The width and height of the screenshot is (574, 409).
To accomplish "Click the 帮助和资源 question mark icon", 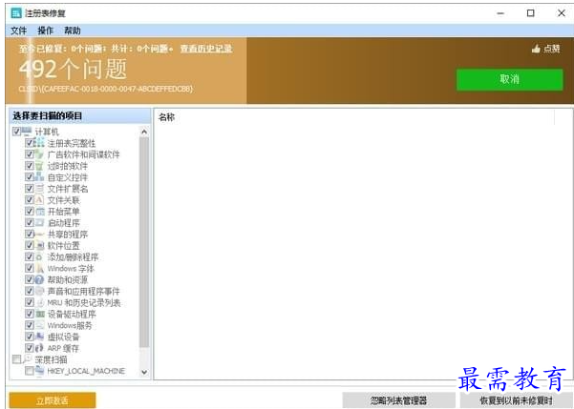I will point(39,279).
